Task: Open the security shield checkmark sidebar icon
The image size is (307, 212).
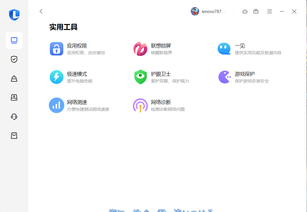Action: click(x=14, y=59)
